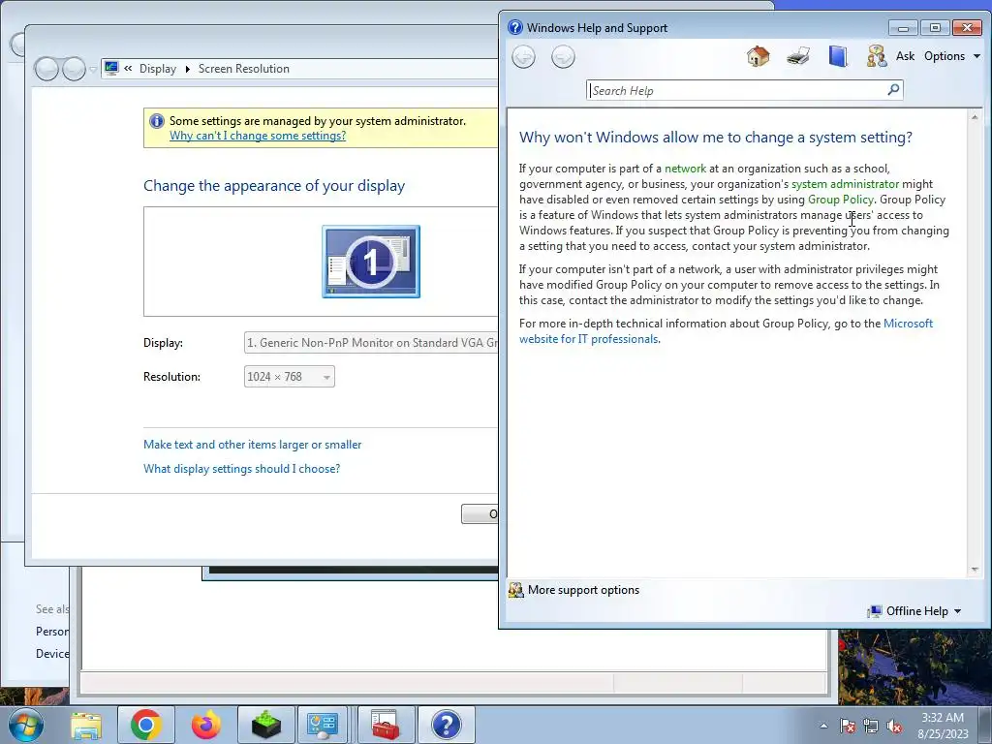Open Browse Help book icon
This screenshot has height=744, width=992.
tap(838, 56)
